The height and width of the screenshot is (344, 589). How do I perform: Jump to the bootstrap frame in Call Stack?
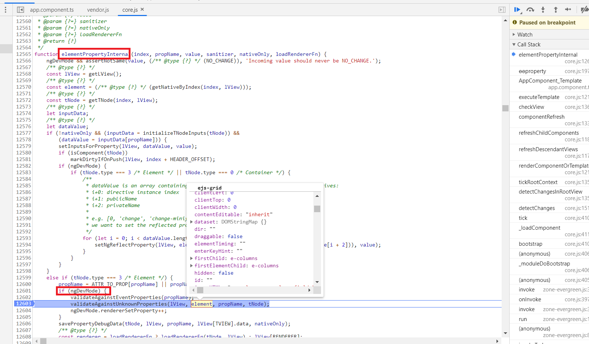click(530, 244)
